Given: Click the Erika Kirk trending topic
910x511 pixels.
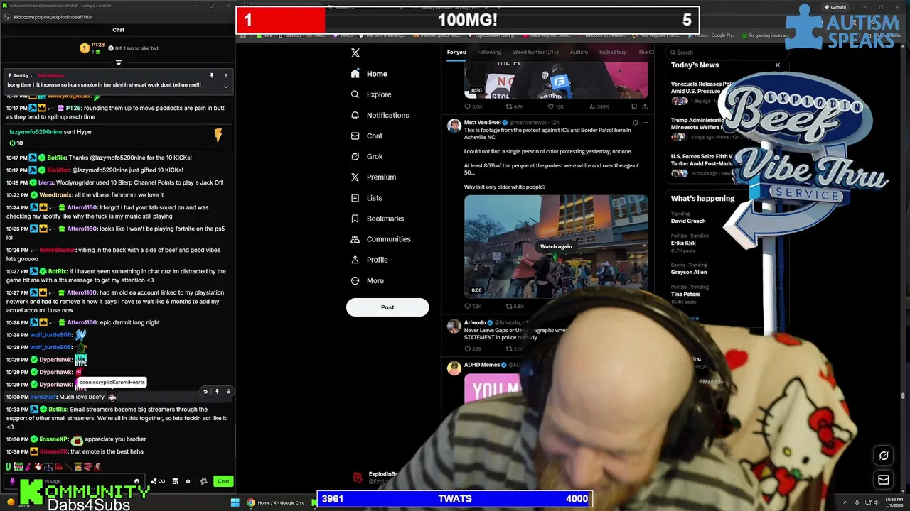Looking at the screenshot, I should tap(683, 243).
